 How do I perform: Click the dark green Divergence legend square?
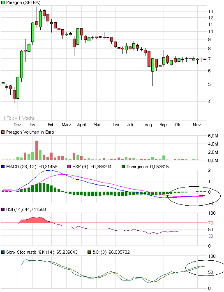pos(123,167)
